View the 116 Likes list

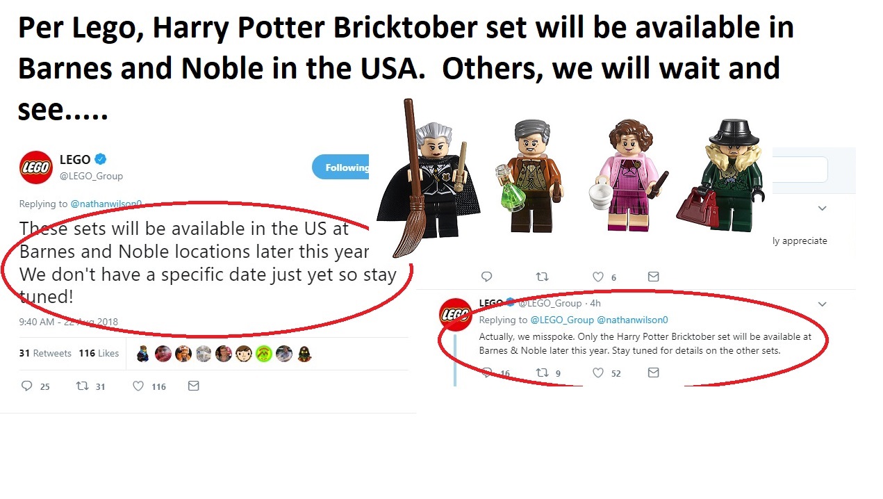pyautogui.click(x=99, y=353)
